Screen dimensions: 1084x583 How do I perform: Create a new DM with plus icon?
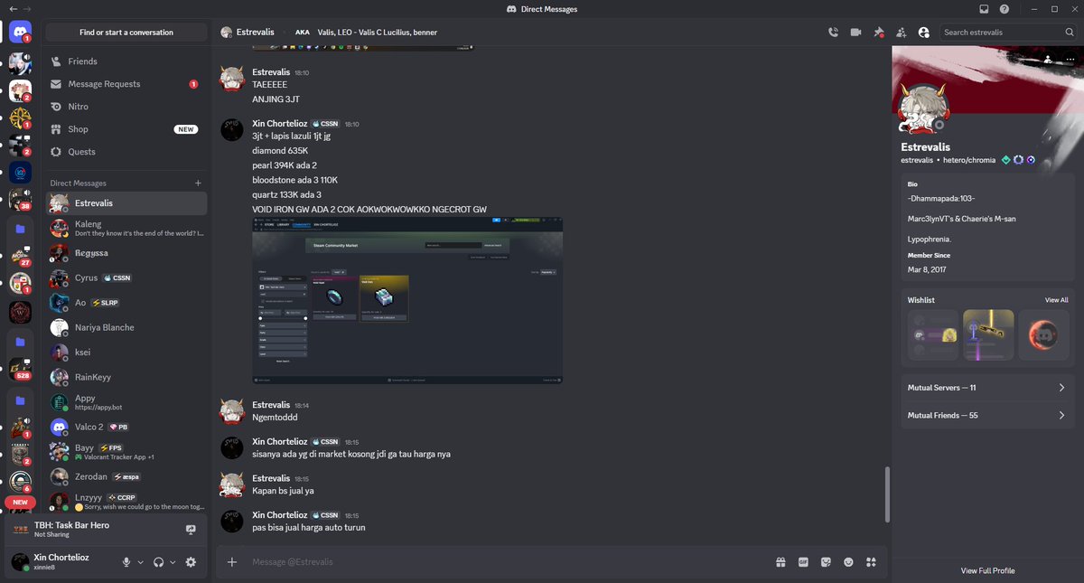pyautogui.click(x=198, y=183)
